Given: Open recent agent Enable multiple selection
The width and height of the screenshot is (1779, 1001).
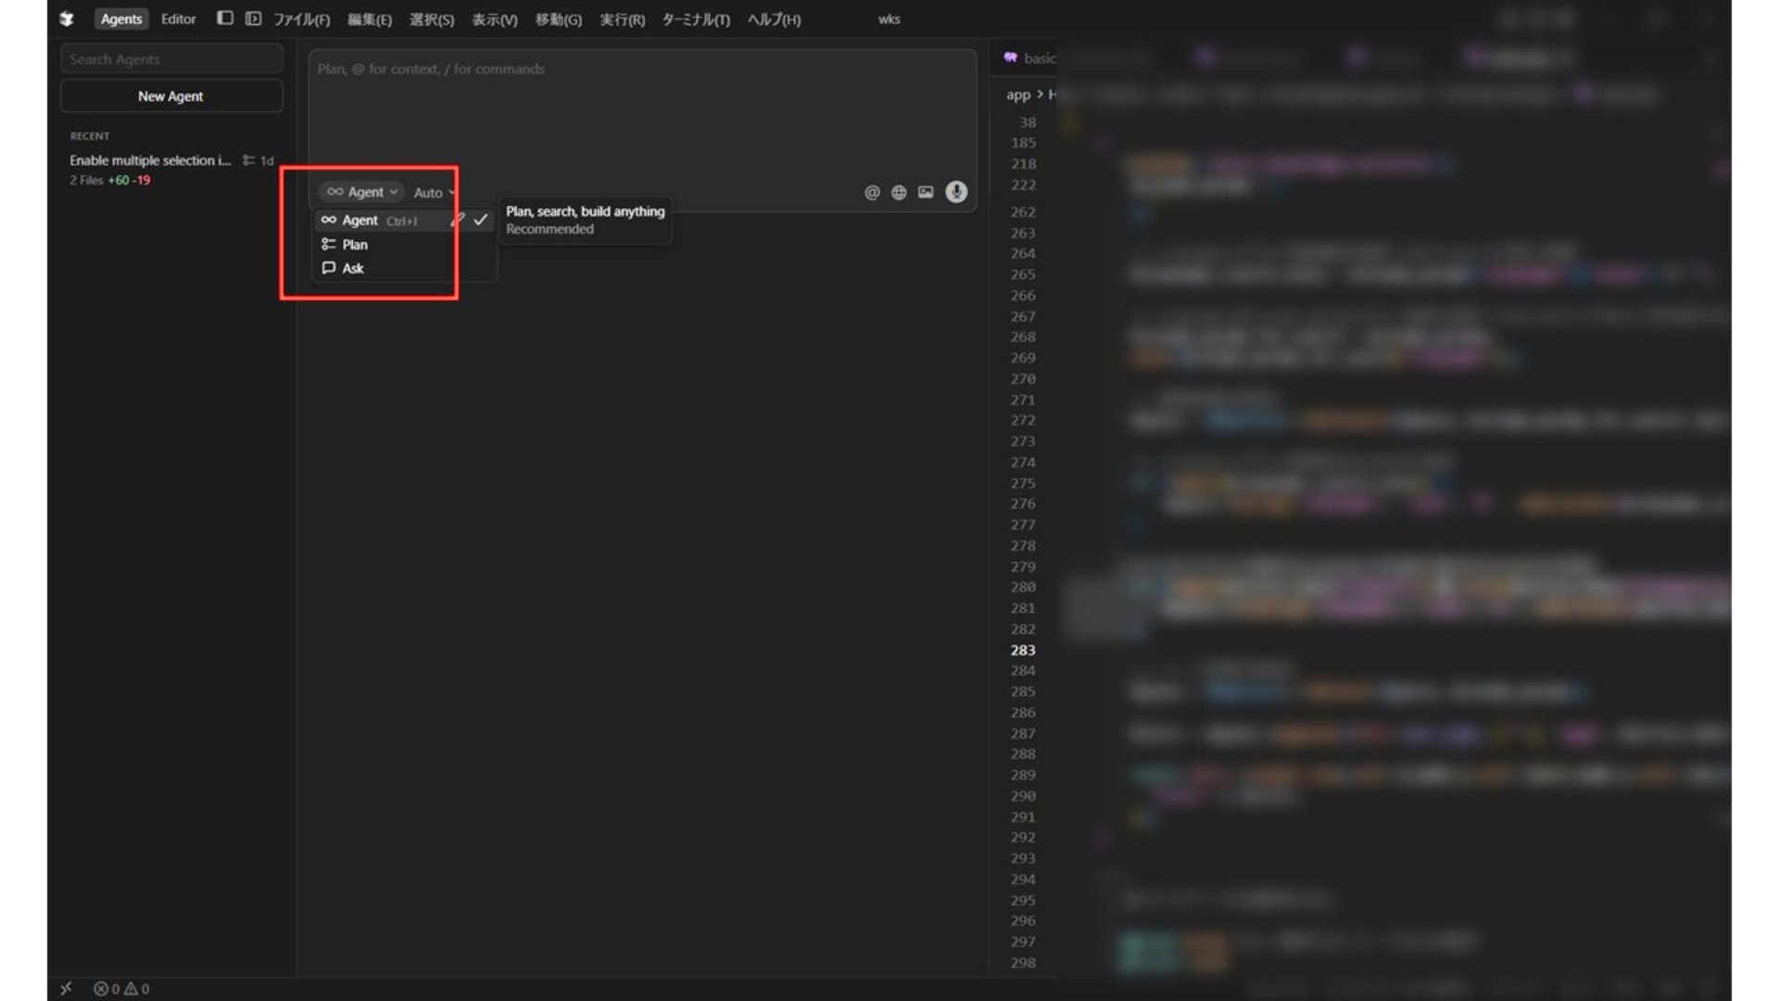Looking at the screenshot, I should point(150,160).
